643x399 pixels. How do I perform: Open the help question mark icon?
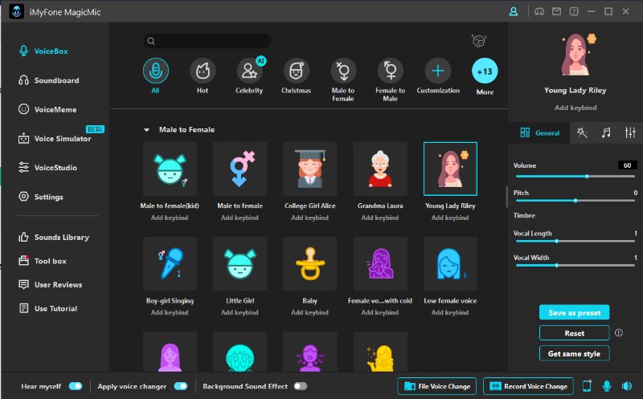click(x=574, y=11)
